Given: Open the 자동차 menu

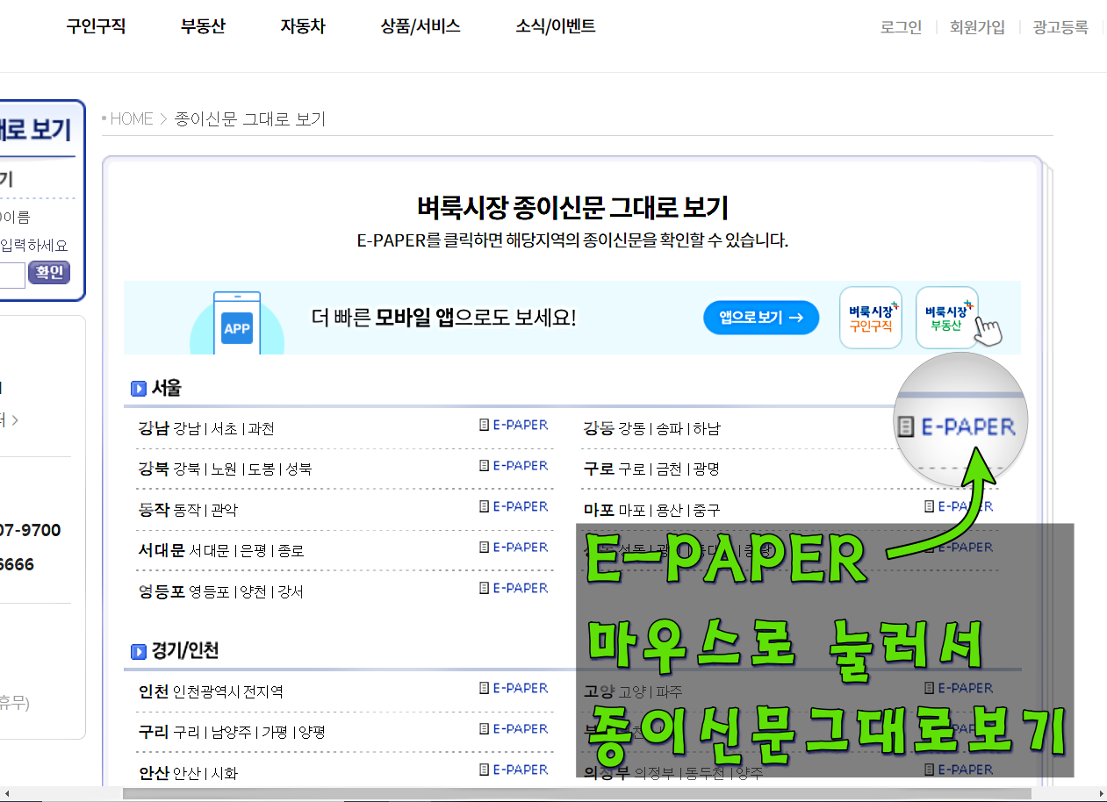Looking at the screenshot, I should 303,26.
